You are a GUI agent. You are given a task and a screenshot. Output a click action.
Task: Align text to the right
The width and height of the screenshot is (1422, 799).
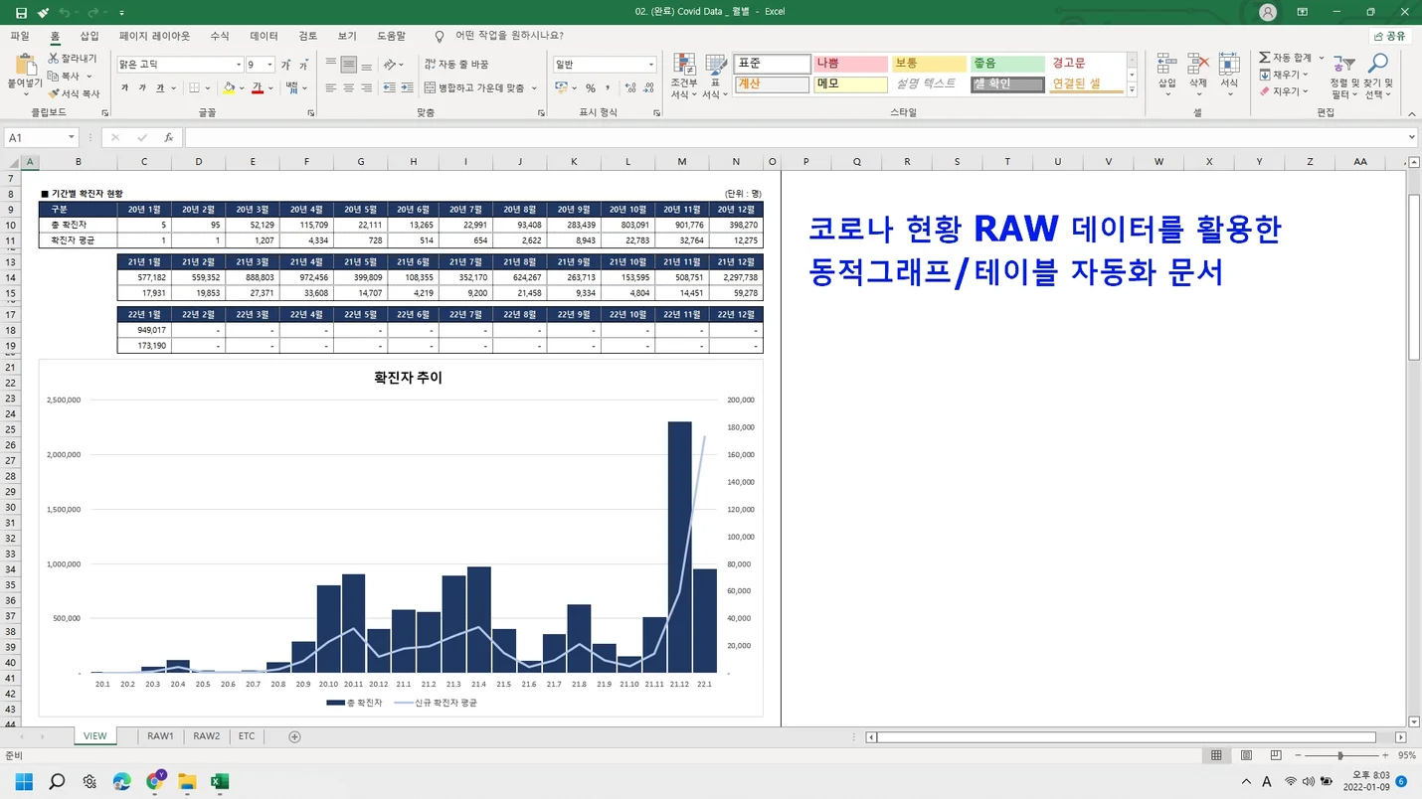367,88
